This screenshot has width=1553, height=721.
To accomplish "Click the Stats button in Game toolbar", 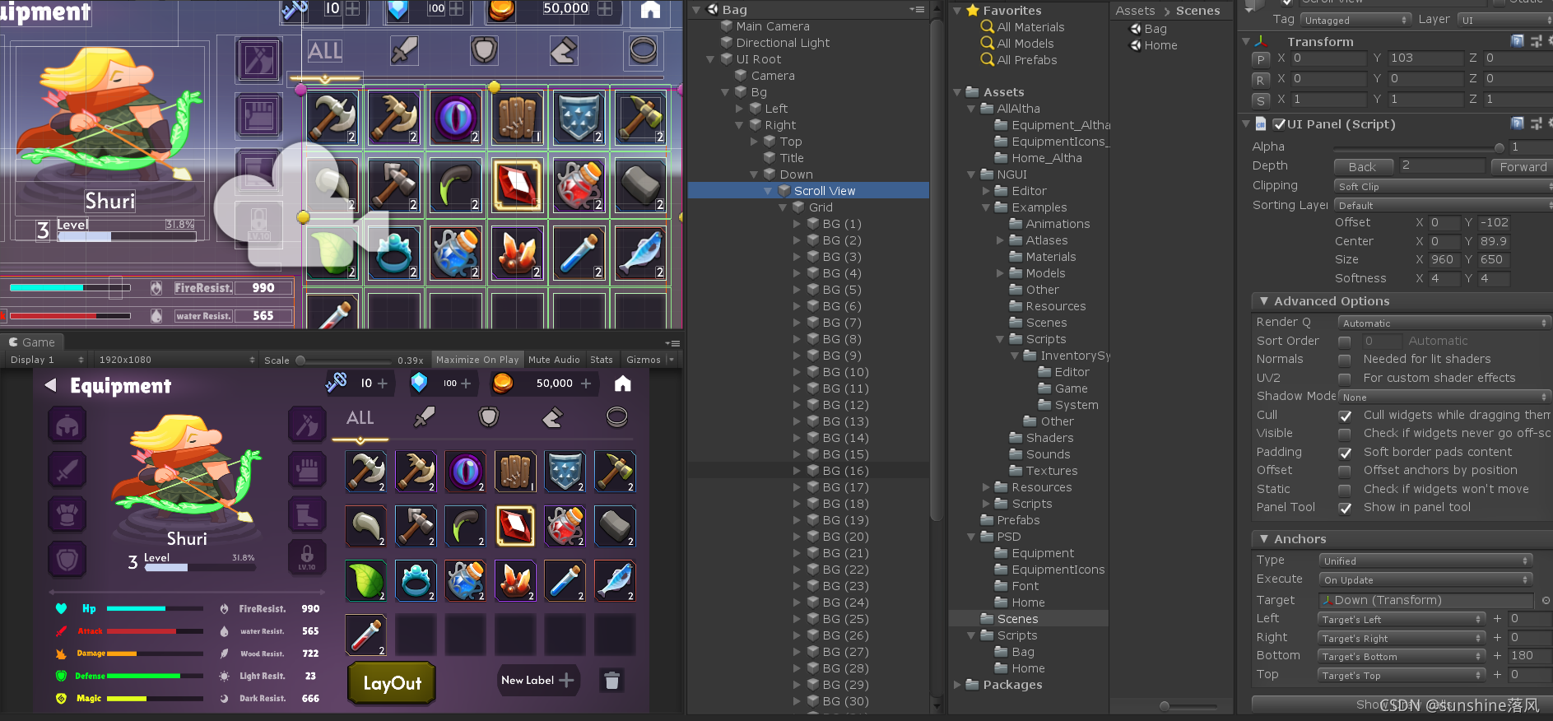I will [602, 360].
